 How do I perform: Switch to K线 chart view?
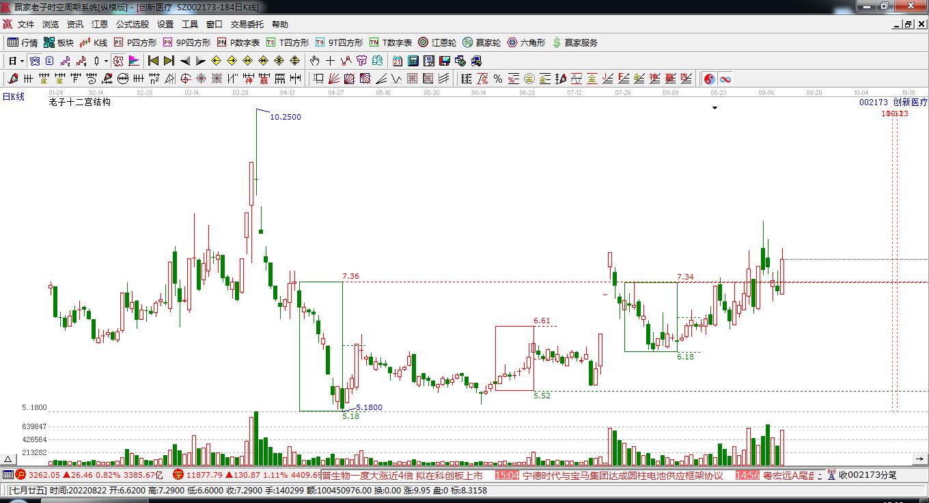tap(94, 42)
